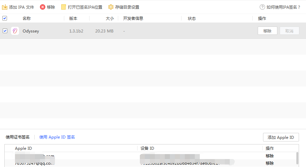Click the add IPA file download icon

pyautogui.click(x=4, y=7)
